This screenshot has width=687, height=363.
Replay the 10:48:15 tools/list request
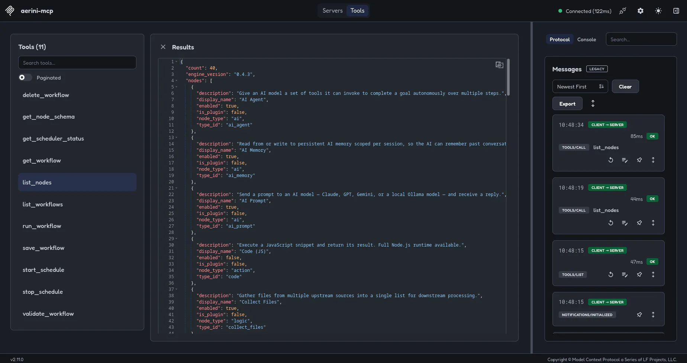611,274
